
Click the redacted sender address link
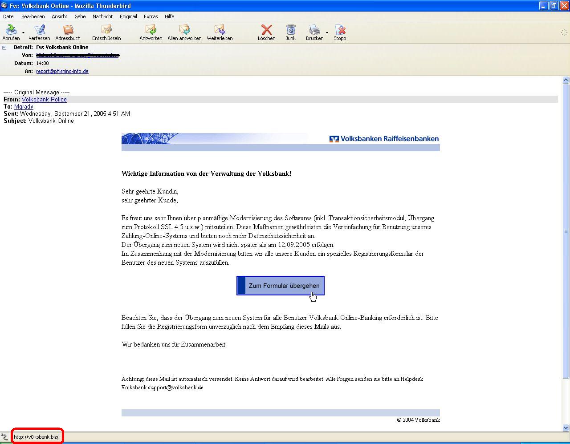pyautogui.click(x=77, y=55)
